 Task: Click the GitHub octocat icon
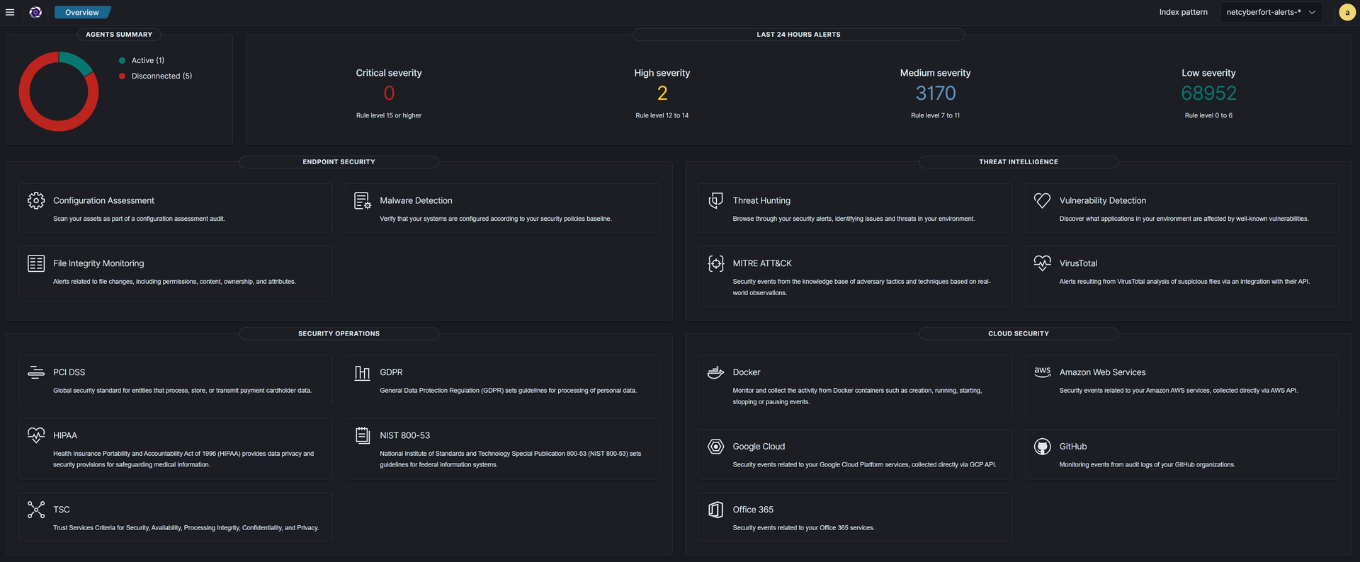1042,447
